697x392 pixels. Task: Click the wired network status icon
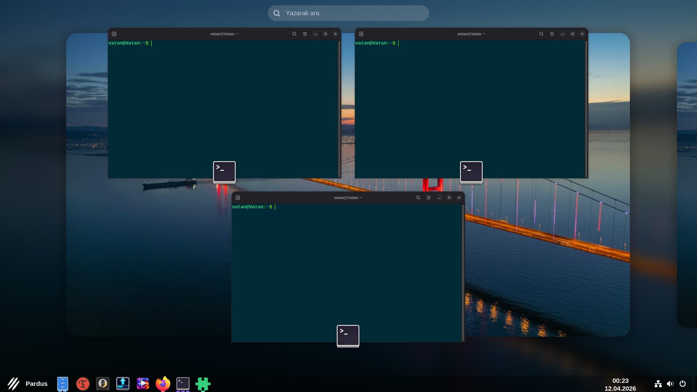coord(658,384)
